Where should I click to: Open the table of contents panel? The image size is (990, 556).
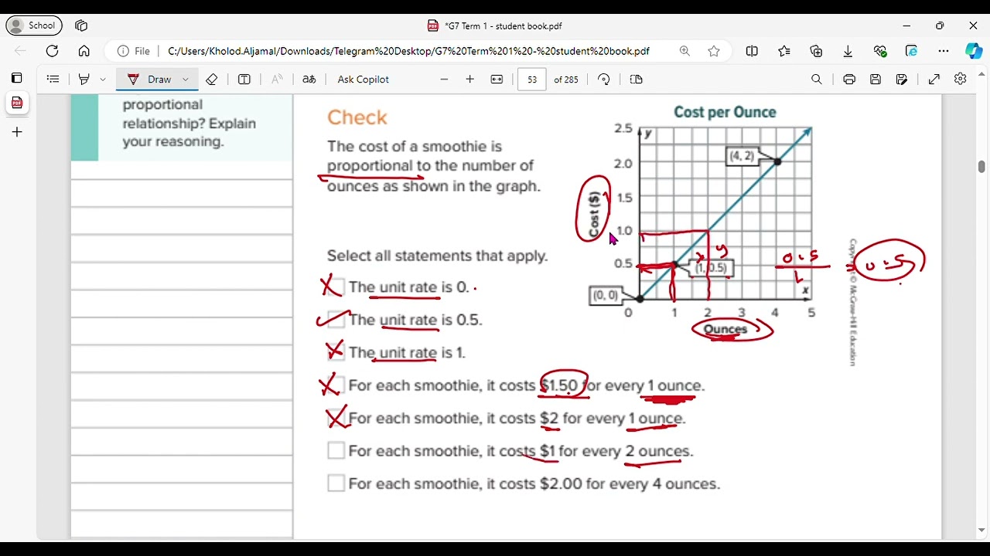coord(53,79)
